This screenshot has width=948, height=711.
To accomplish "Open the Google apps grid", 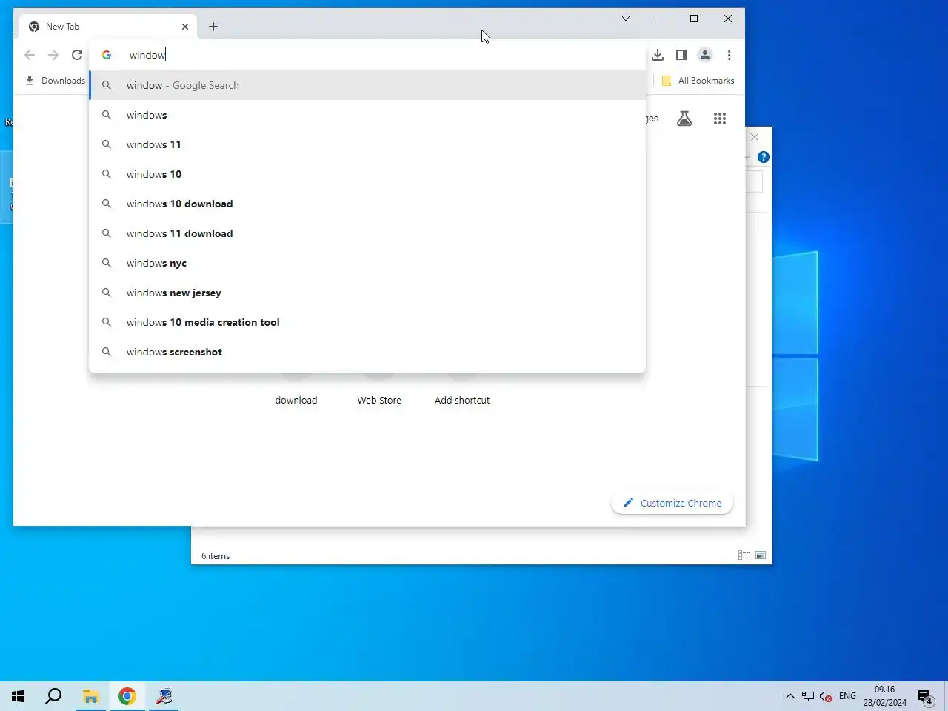I will point(720,118).
